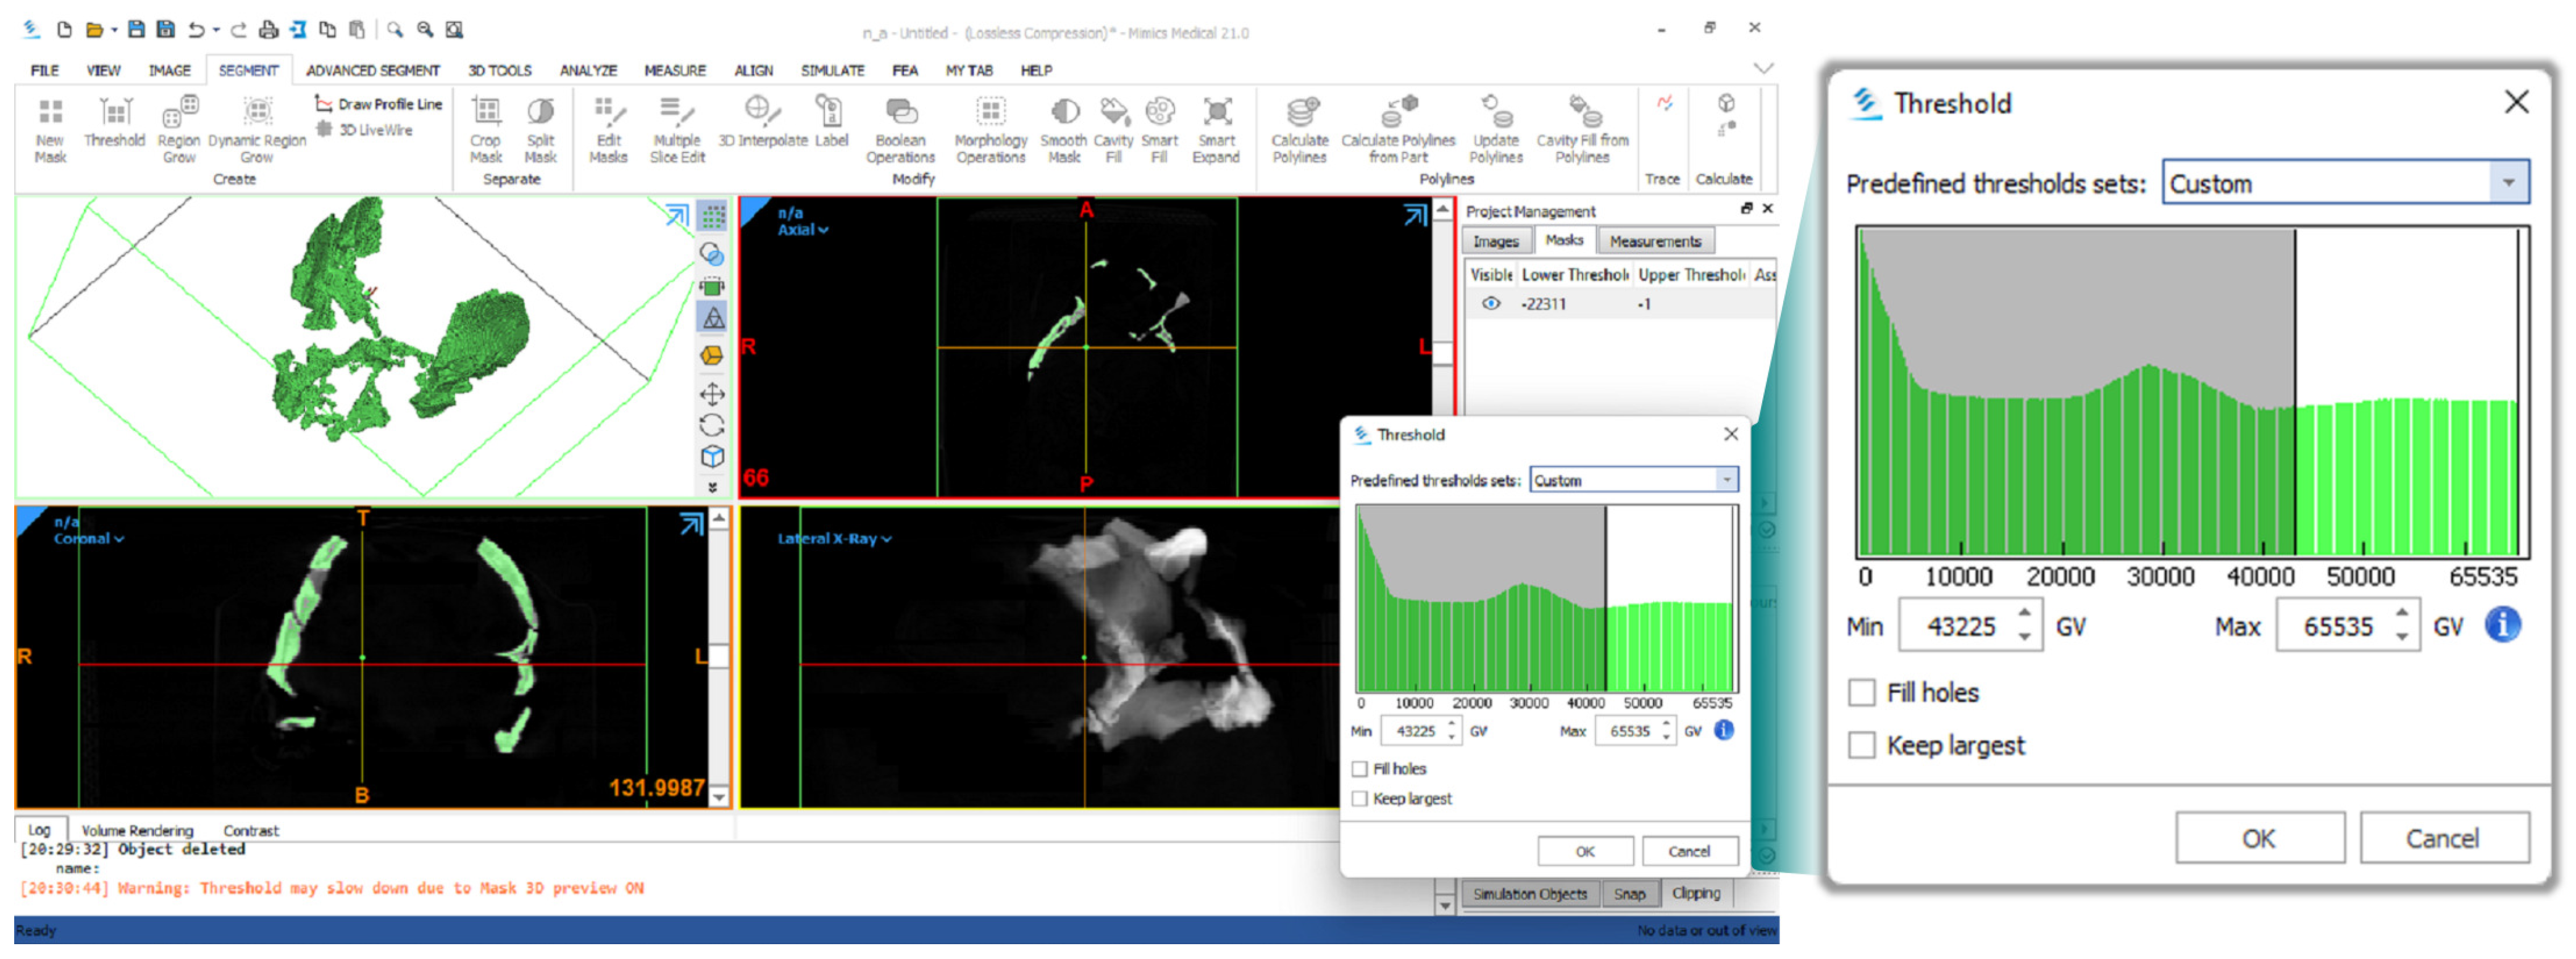Check Keep largest in small Threshold dialog

[x=1360, y=799]
